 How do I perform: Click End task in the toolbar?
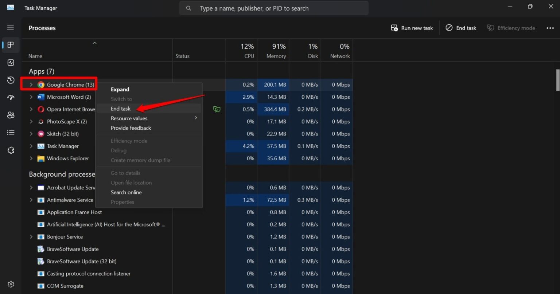click(x=461, y=28)
